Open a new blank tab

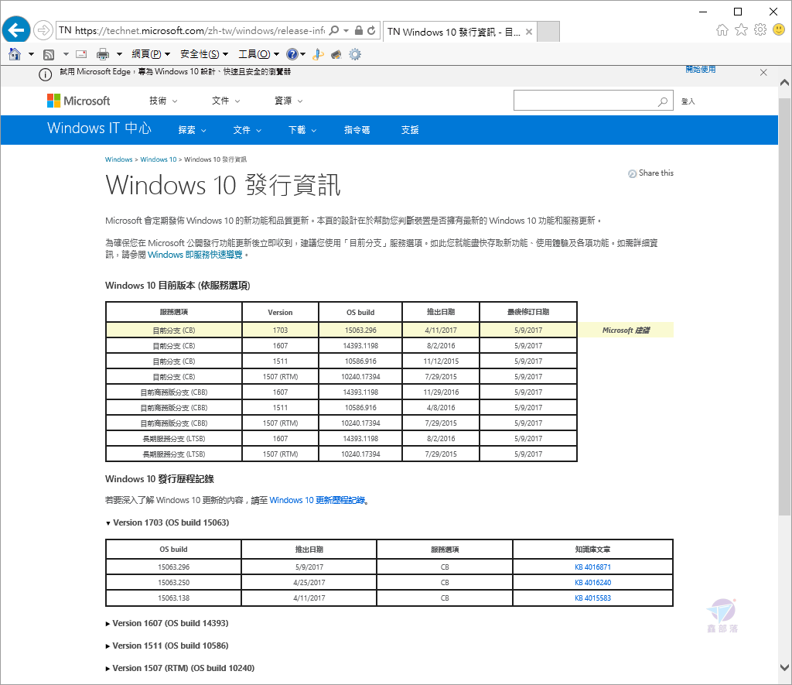click(x=548, y=31)
